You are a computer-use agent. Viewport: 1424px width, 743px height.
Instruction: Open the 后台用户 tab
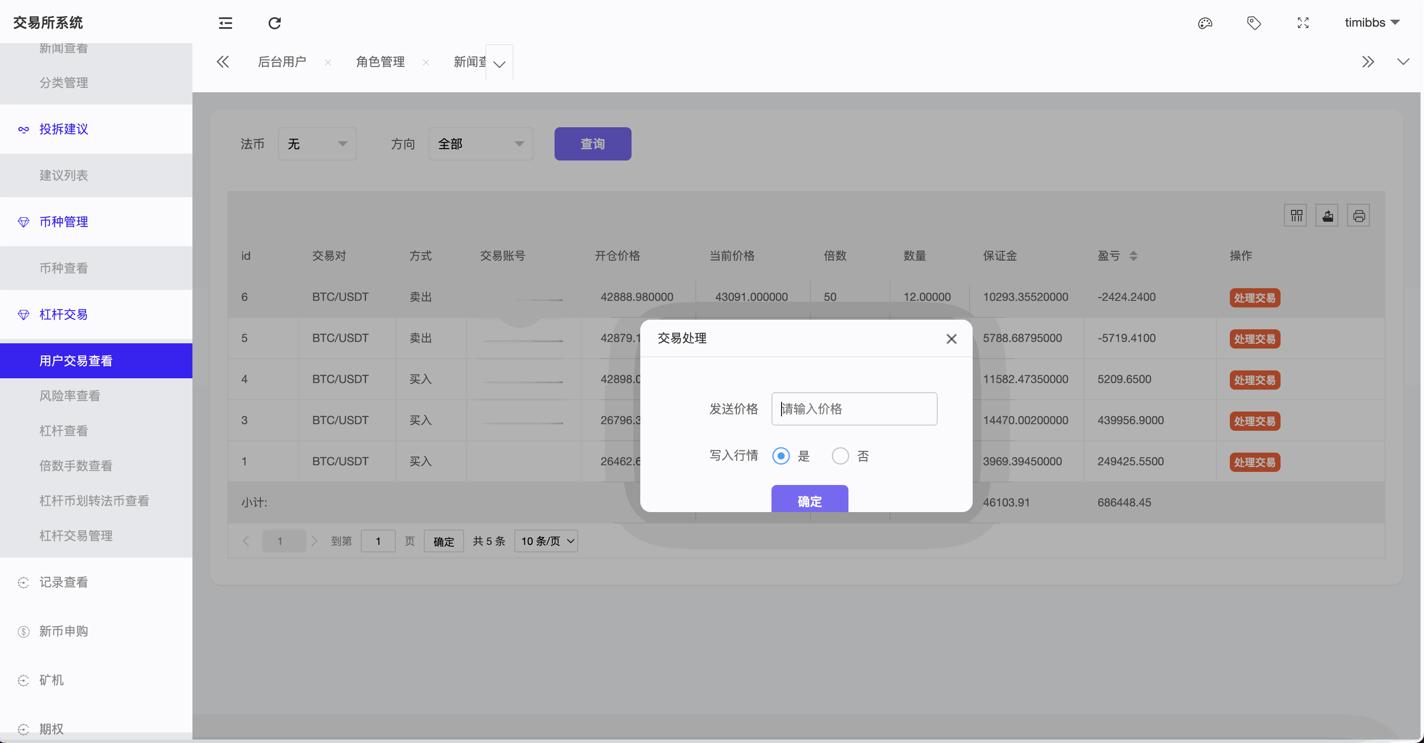tap(282, 61)
